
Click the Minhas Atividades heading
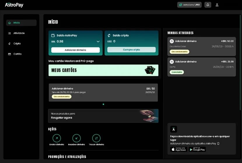pyautogui.click(x=180, y=33)
